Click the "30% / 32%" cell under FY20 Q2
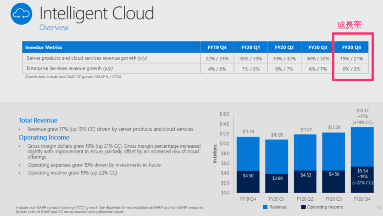Viewport: 383px width, 216px height. tap(284, 59)
